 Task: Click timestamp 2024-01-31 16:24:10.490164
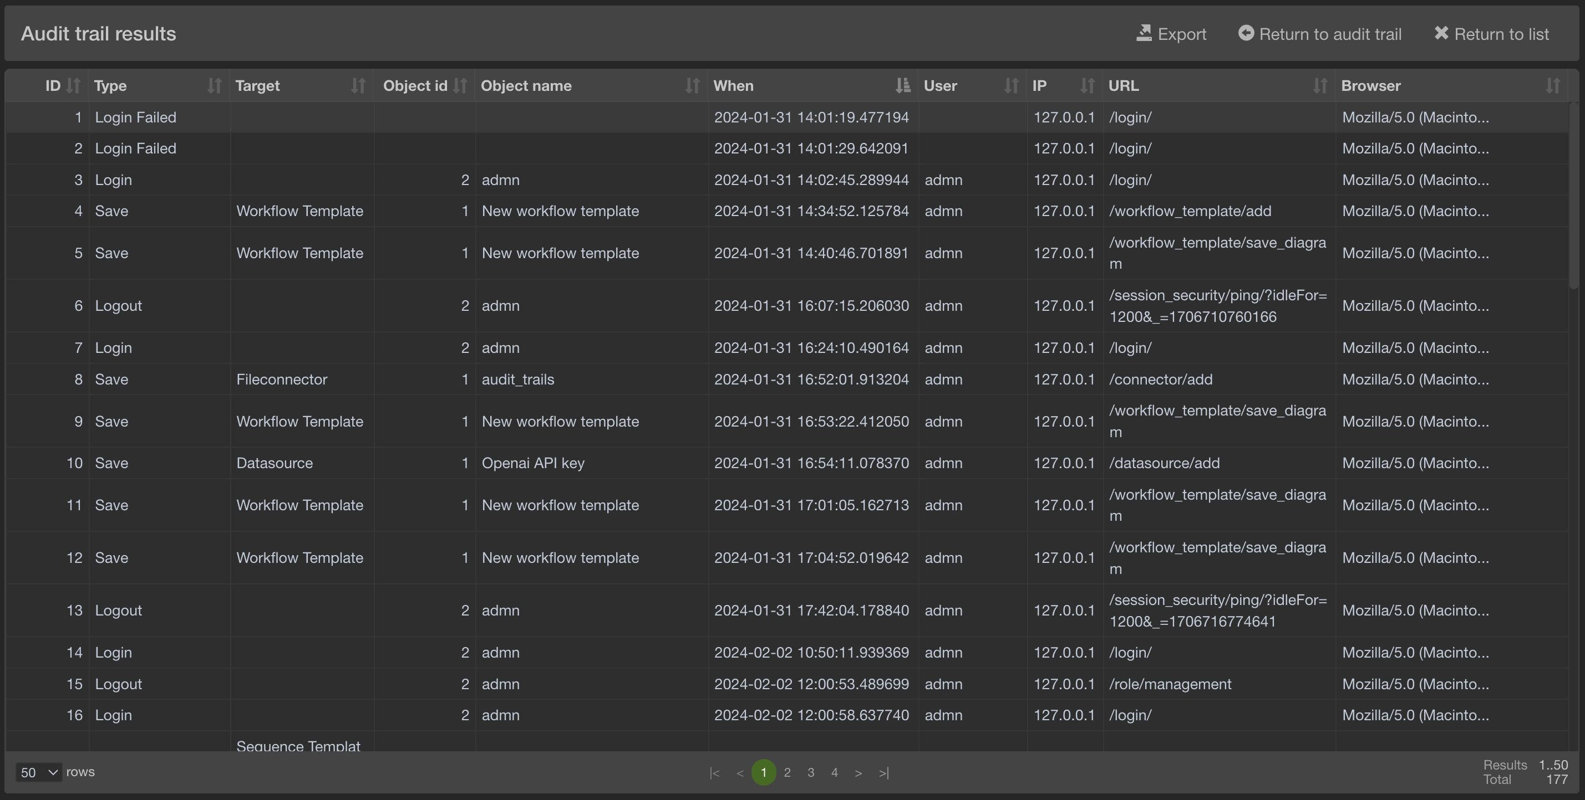point(811,348)
